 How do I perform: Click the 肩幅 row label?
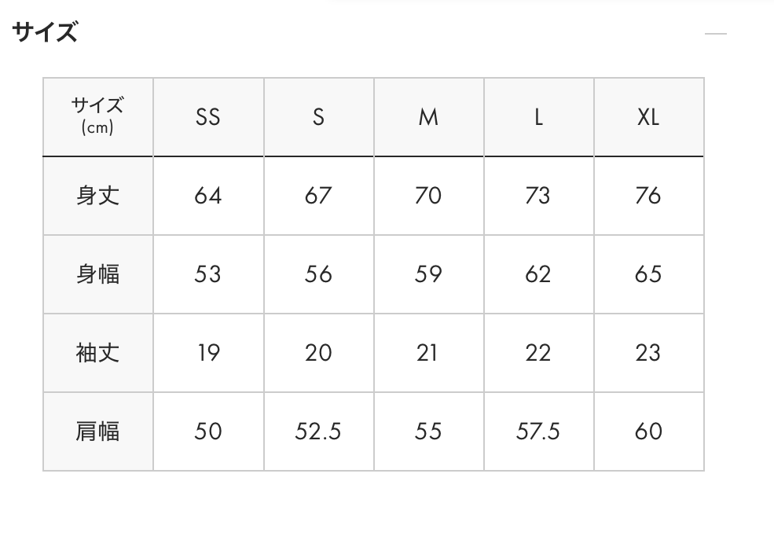click(x=98, y=431)
